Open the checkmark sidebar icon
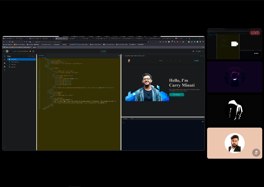 [5, 70]
